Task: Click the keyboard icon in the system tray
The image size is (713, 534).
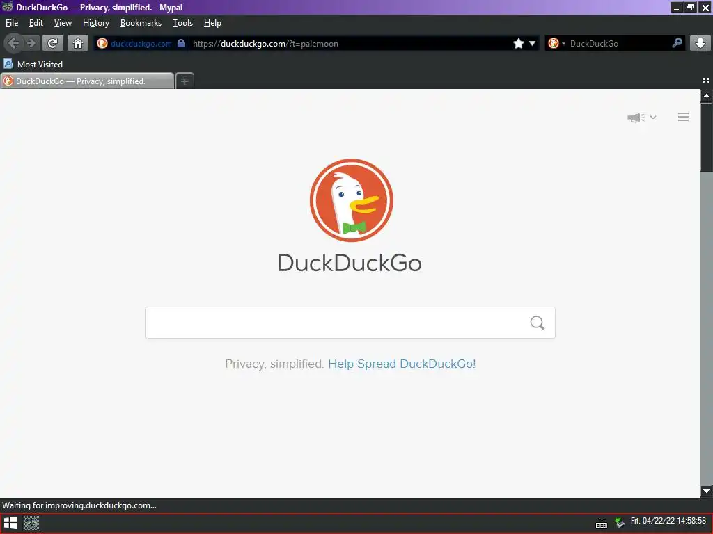Action: [602, 524]
